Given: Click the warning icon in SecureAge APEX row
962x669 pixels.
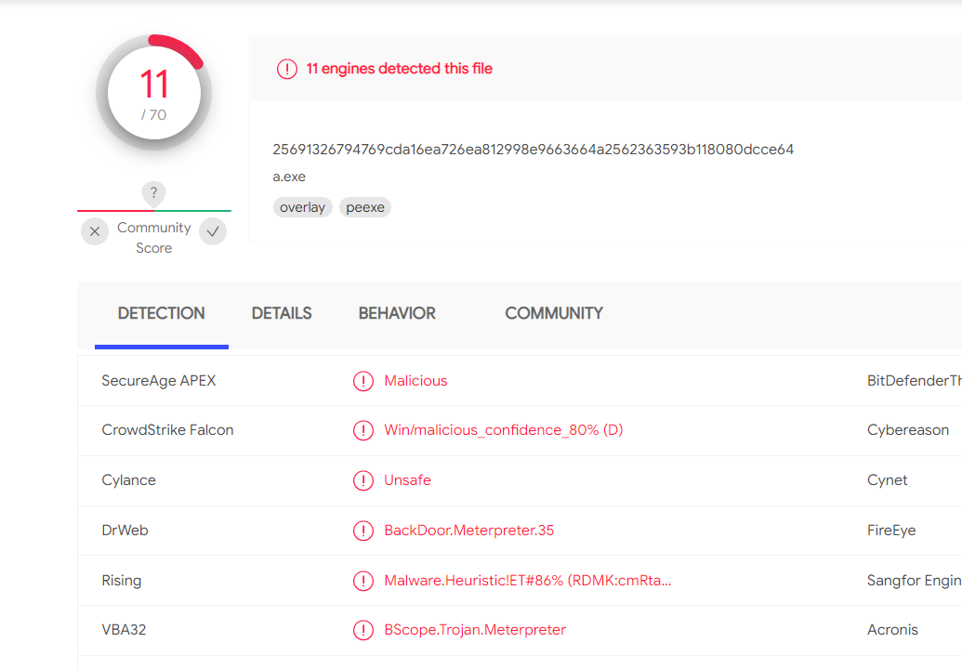Looking at the screenshot, I should pyautogui.click(x=363, y=381).
